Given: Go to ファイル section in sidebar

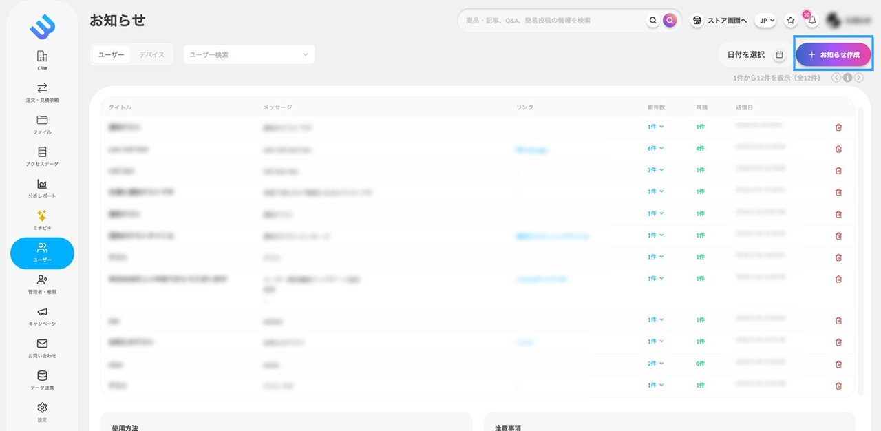Looking at the screenshot, I should pyautogui.click(x=42, y=124).
